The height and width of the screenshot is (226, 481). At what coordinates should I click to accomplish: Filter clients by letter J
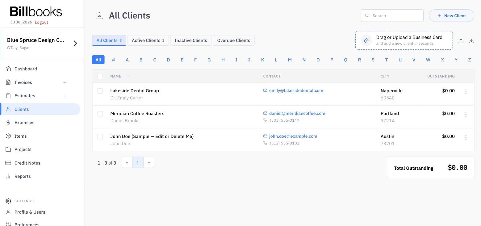(x=249, y=60)
